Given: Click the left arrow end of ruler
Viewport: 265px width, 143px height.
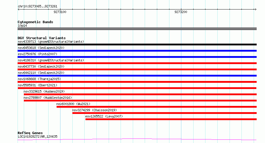Looking at the screenshot, I should [18, 9].
